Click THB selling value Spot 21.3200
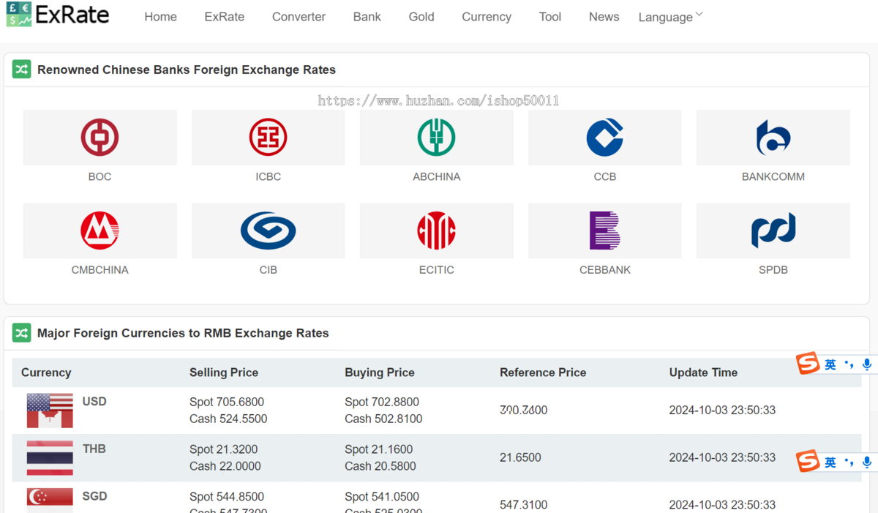This screenshot has height=513, width=878. point(224,449)
